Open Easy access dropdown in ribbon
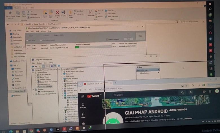The image size is (220, 133). (80, 14)
